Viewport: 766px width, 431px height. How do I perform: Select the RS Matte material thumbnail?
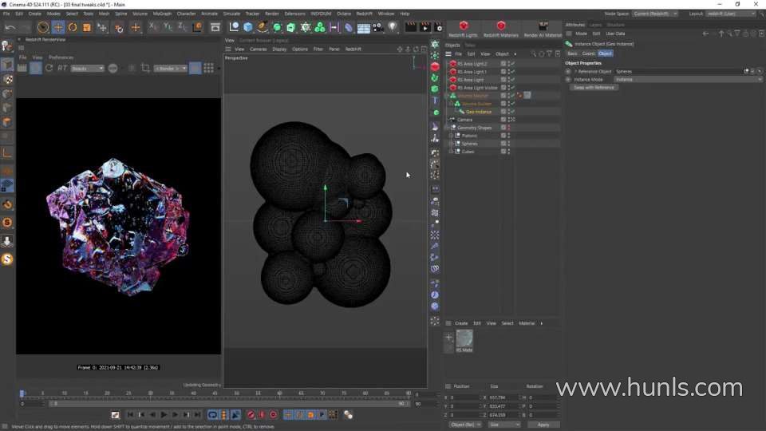tap(464, 338)
